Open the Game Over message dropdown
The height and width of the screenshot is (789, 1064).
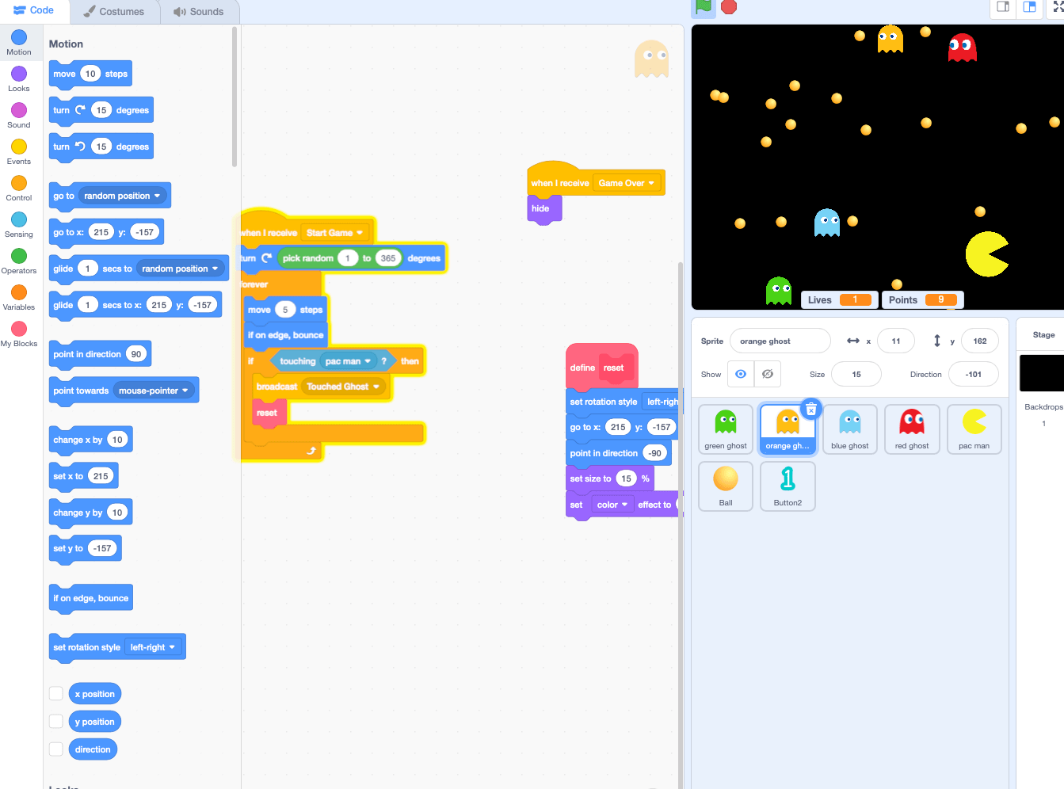click(627, 183)
